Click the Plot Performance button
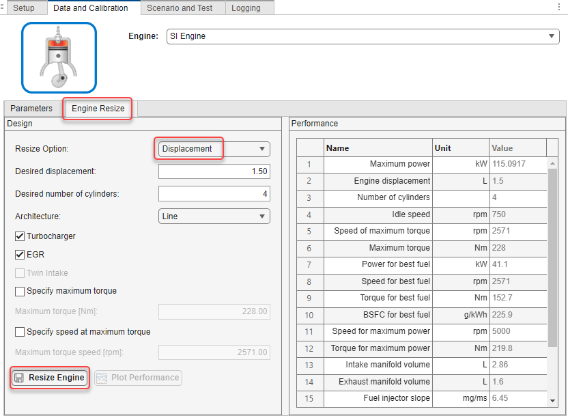The height and width of the screenshot is (420, 568). point(138,378)
